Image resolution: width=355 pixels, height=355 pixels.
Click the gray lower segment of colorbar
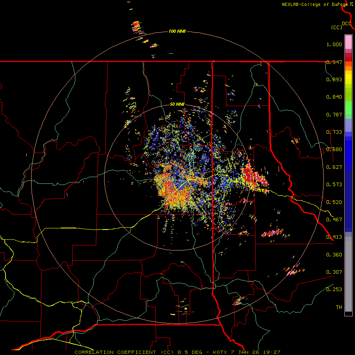pyautogui.click(x=348, y=274)
